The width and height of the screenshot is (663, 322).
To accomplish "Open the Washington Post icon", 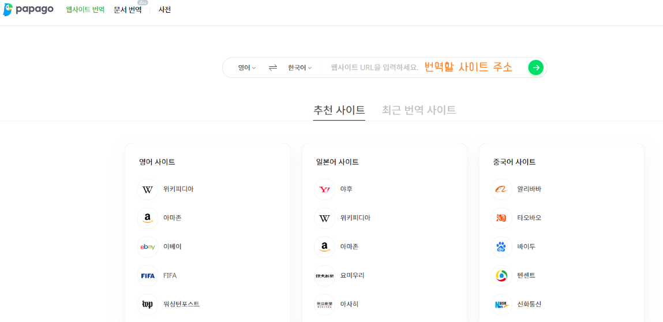I will 148,305.
